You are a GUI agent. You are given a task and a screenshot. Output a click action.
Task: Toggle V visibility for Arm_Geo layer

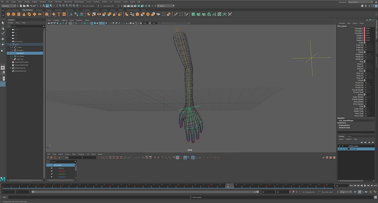[x=339, y=149]
